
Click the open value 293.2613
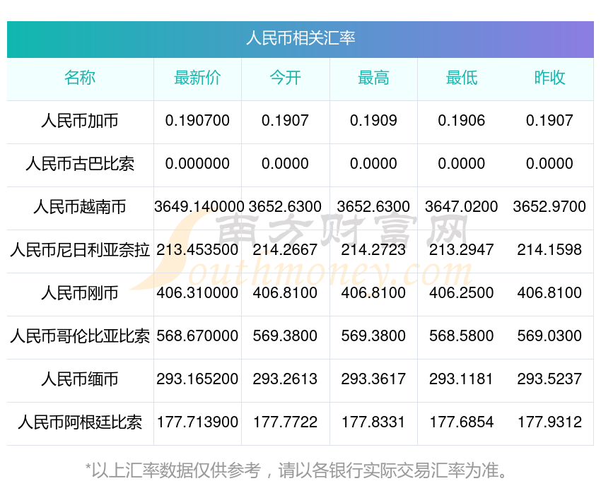tap(285, 379)
